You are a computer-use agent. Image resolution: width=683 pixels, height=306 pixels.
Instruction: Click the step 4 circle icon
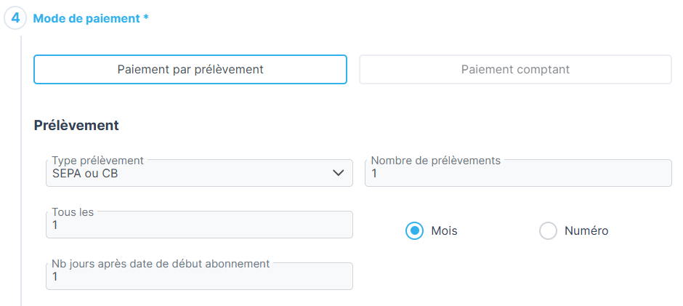point(15,18)
